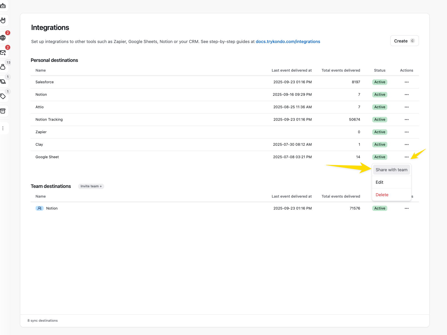Open docs.trykondo.com/integrations link
The height and width of the screenshot is (335, 447).
coord(288,42)
